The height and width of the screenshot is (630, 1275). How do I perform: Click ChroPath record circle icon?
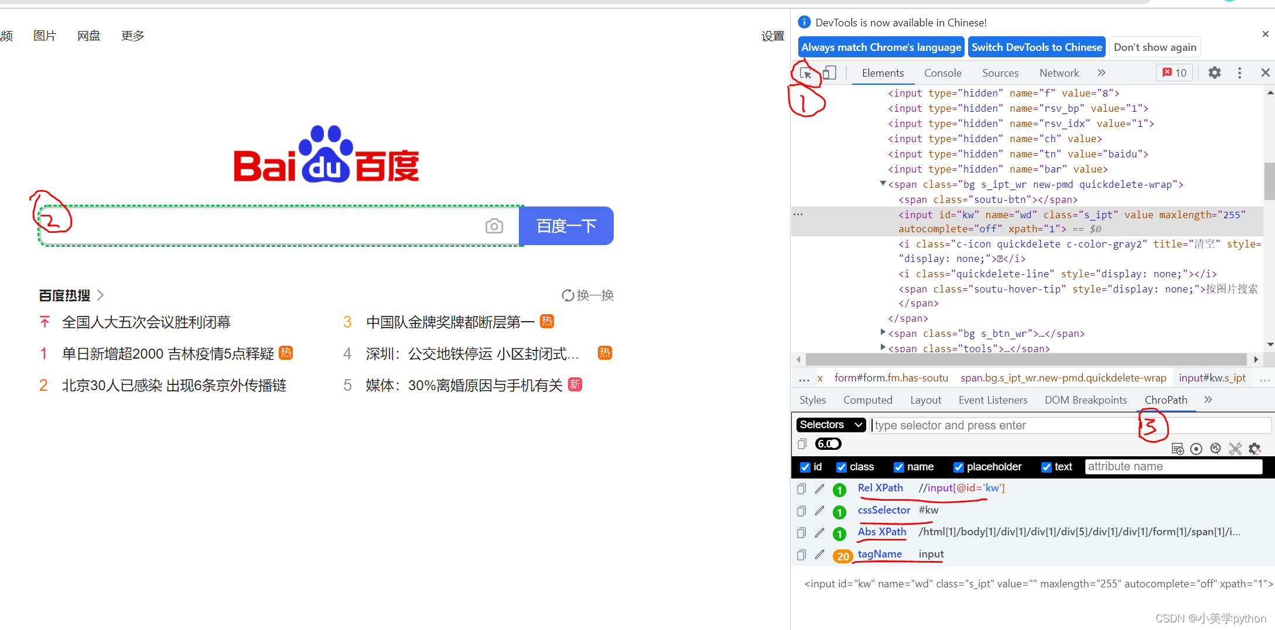click(1197, 449)
